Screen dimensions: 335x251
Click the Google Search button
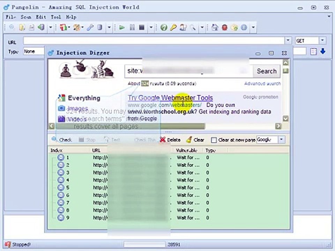pyautogui.click(x=267, y=71)
